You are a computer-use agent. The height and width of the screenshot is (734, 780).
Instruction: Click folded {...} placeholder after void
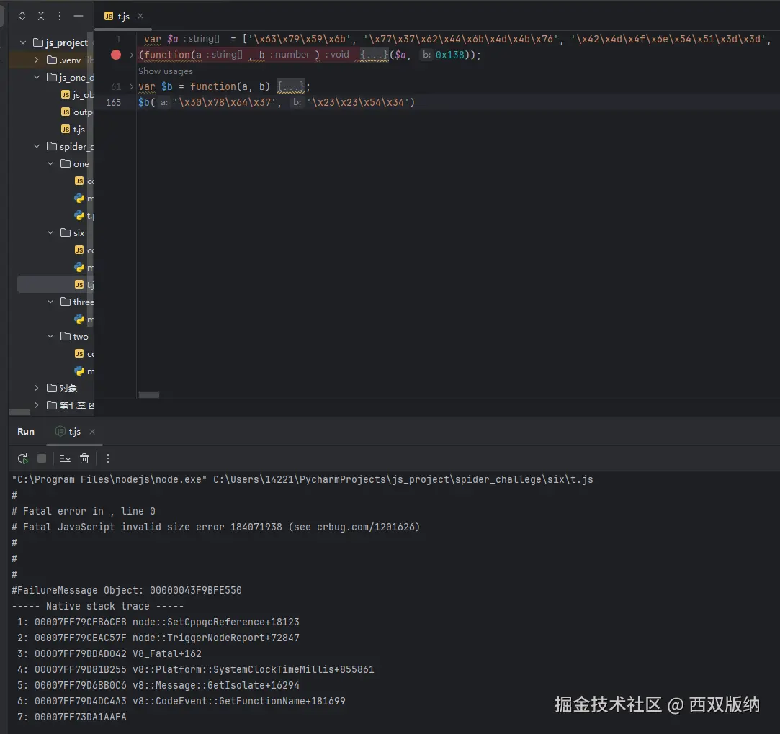pos(374,55)
